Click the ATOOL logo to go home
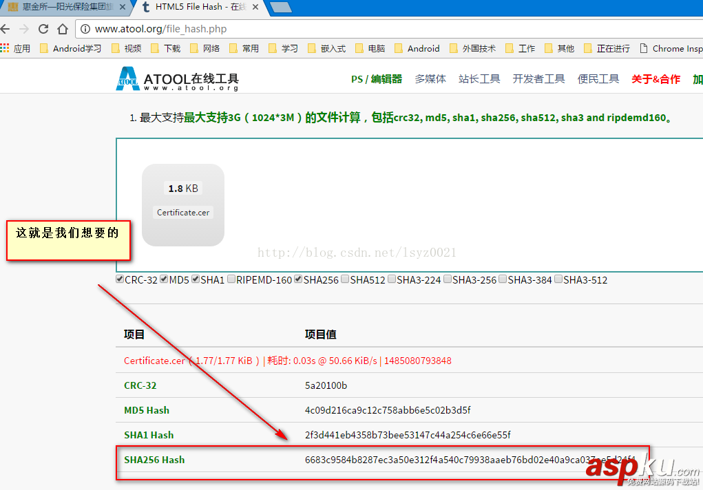Image resolution: width=703 pixels, height=490 pixels. tap(127, 78)
